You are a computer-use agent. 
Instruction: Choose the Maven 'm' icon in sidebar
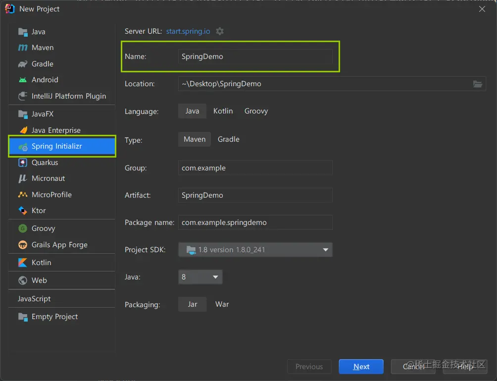point(23,48)
